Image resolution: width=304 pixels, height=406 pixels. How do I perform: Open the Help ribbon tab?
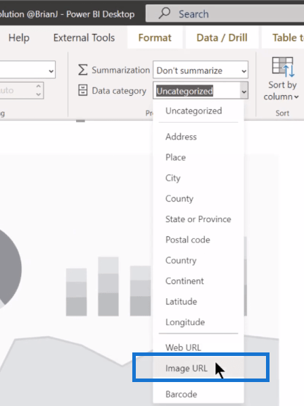19,38
